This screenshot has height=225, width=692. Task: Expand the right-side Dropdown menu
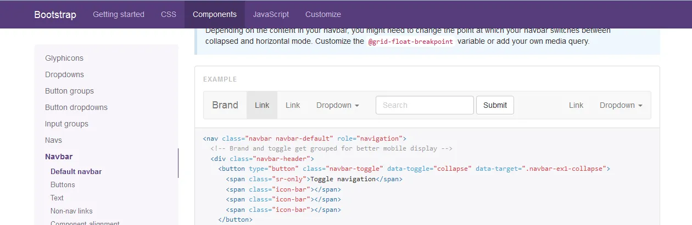[621, 105]
